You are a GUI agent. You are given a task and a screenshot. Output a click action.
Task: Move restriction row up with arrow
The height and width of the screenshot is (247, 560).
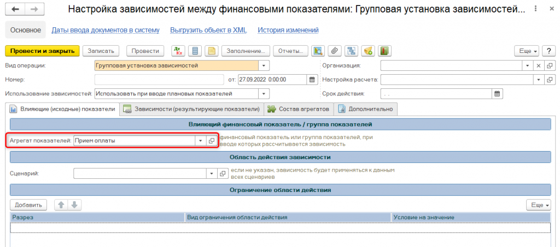tap(61, 205)
